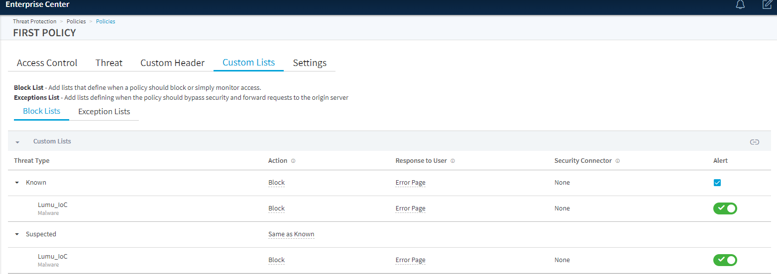Screen dimensions: 777x274
Task: Collapse the Suspected threat type row
Action: pos(17,234)
